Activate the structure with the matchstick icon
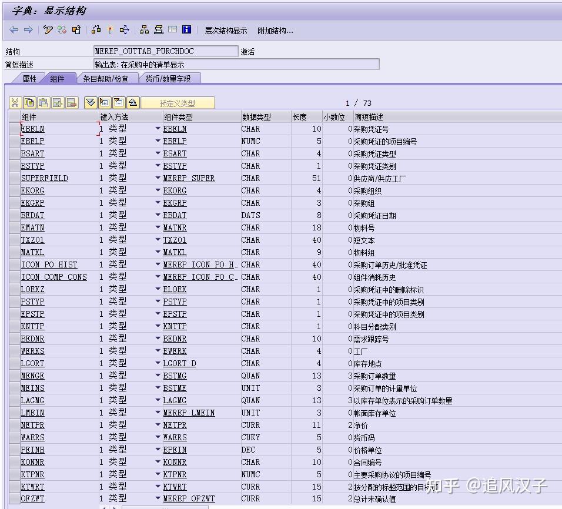Screen dimensions: 562x509 click(x=110, y=29)
